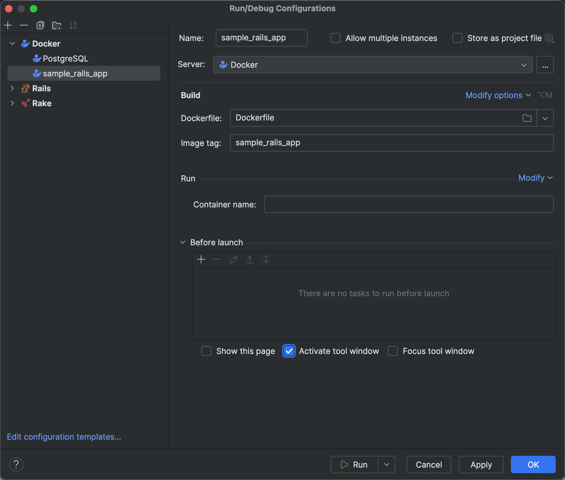Viewport: 565px width, 480px height.
Task: Click the Rake icon in the tree
Action: (25, 103)
